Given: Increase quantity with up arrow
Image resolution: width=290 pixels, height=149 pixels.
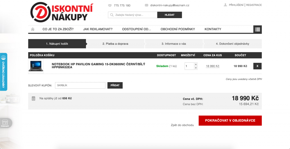Looking at the screenshot, I should pos(196,64).
